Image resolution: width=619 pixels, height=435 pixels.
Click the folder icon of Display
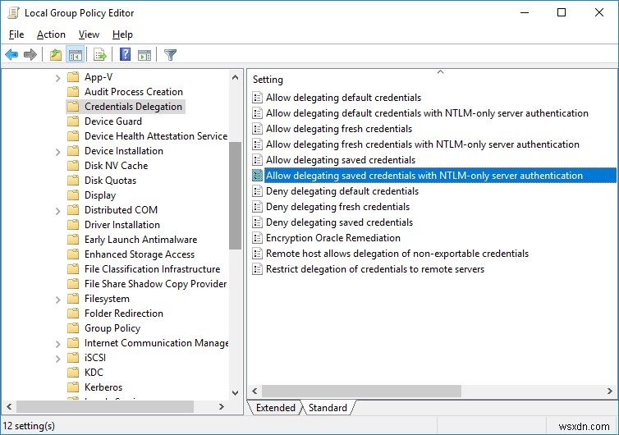73,195
